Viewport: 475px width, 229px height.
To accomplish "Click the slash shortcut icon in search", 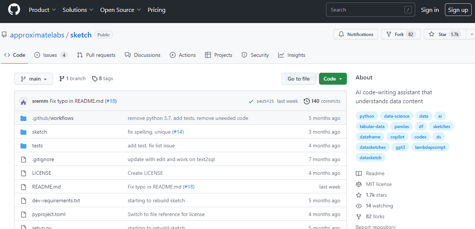I will pos(408,10).
